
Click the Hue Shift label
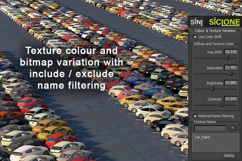214,52
